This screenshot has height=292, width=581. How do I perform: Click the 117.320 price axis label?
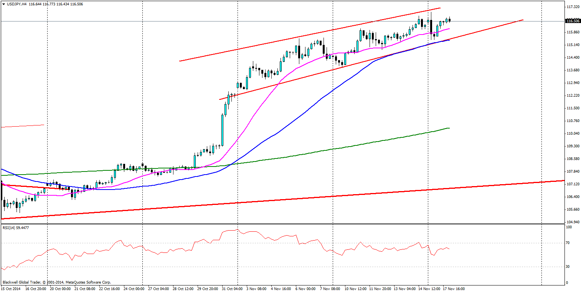coord(573,7)
